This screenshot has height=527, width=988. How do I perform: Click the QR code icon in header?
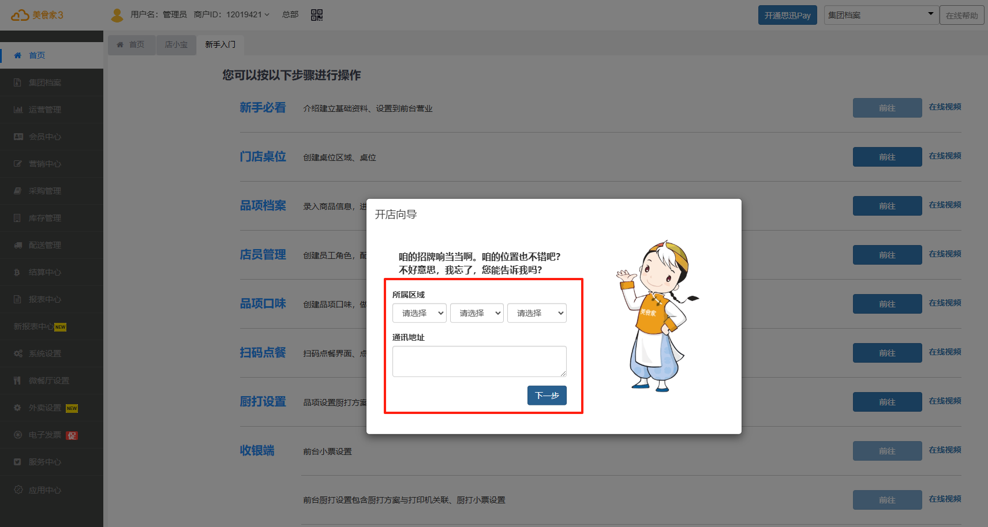click(x=316, y=15)
